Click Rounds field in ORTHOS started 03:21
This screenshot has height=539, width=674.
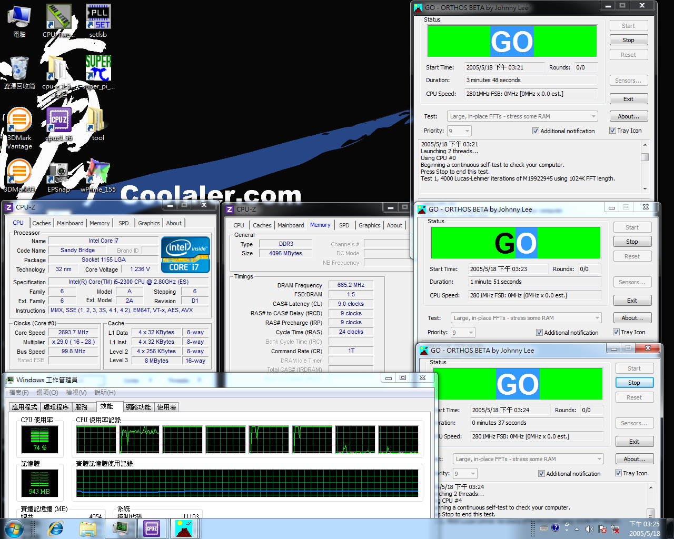point(586,67)
